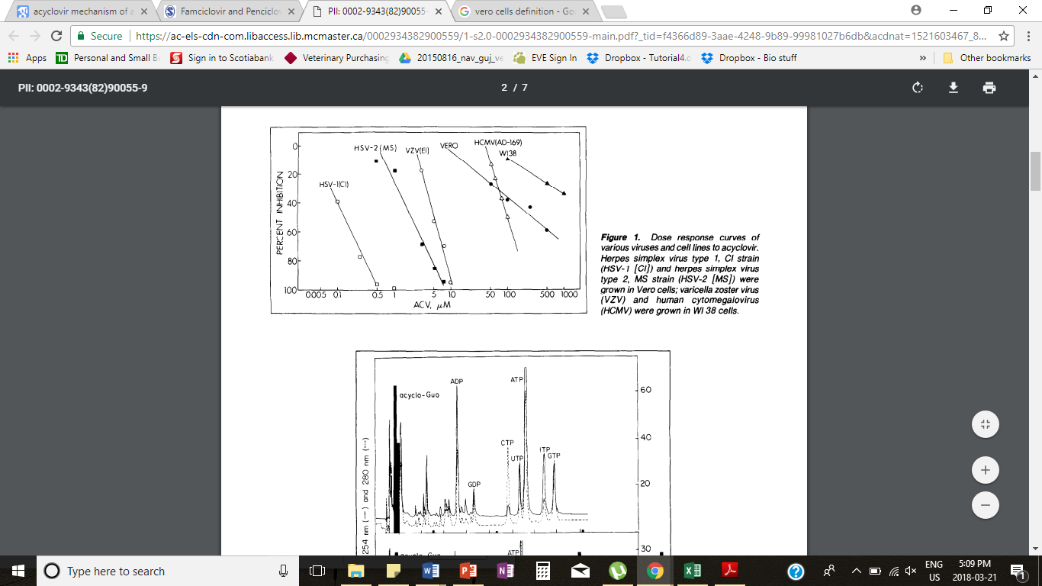Open the Sign in to Scotiabank bookmark
Viewport: 1042px width, 586px height.
pos(222,58)
